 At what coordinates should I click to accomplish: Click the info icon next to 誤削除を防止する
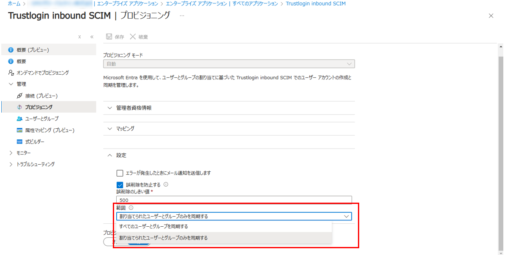(x=166, y=184)
